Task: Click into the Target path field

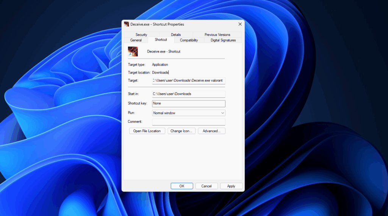Action: pos(189,81)
